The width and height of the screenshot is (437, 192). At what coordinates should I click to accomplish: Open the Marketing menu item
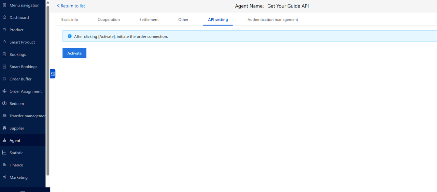point(18,177)
